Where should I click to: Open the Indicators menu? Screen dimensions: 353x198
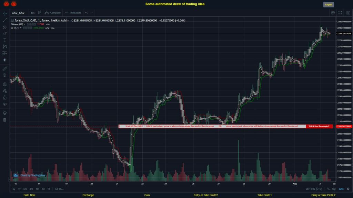(73, 13)
